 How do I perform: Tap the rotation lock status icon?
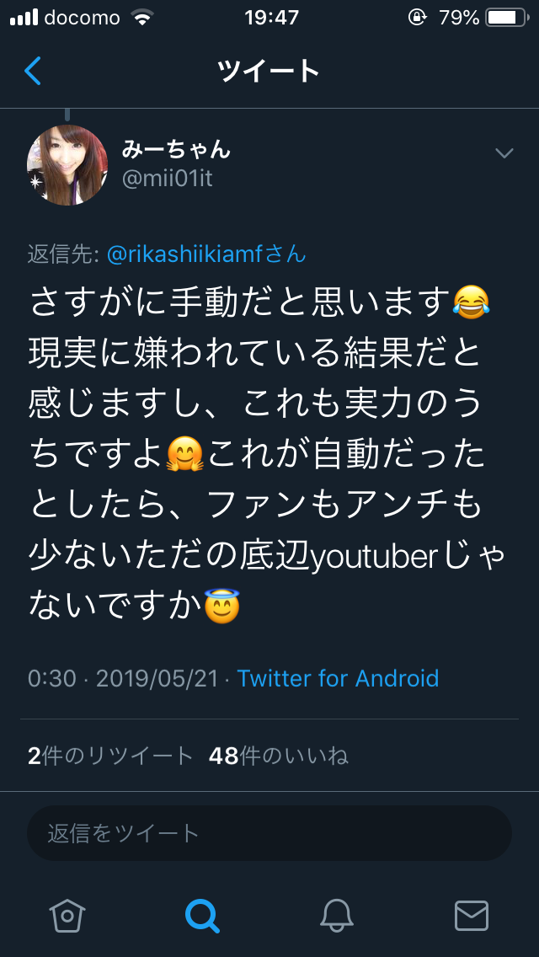tap(417, 17)
